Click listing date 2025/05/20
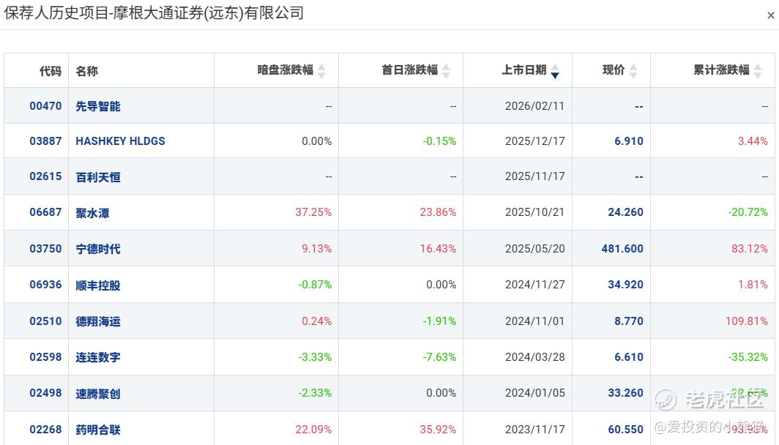This screenshot has height=445, width=779. click(534, 248)
